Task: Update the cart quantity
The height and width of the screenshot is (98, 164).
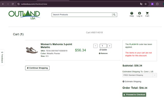Action: click(103, 50)
